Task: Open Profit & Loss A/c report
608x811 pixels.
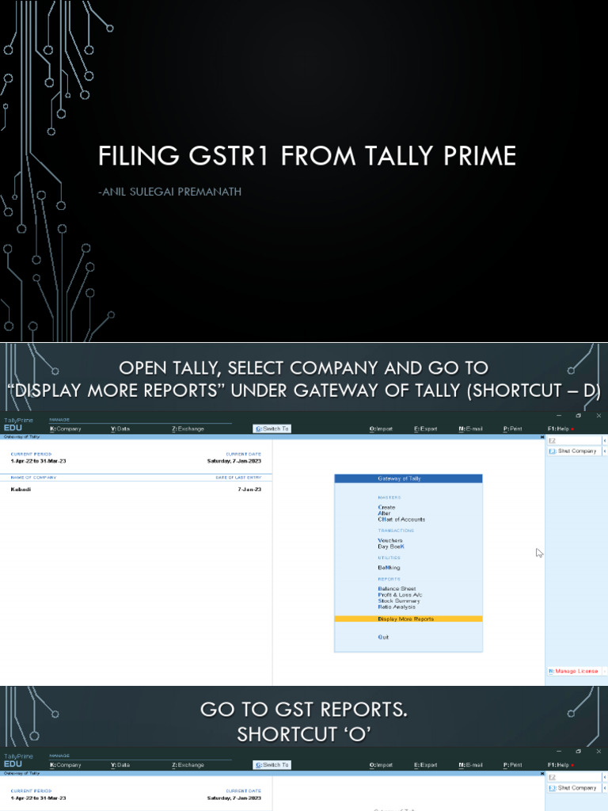Action: click(x=400, y=595)
